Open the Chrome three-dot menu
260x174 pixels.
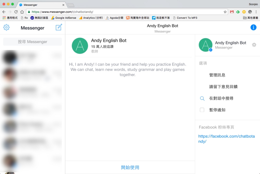coord(256,12)
